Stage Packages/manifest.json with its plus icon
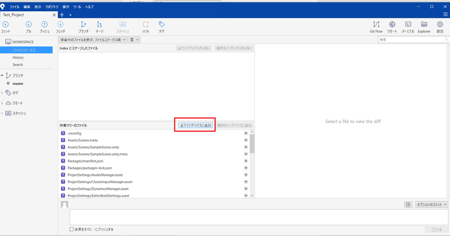450x236 pixels. click(246, 161)
